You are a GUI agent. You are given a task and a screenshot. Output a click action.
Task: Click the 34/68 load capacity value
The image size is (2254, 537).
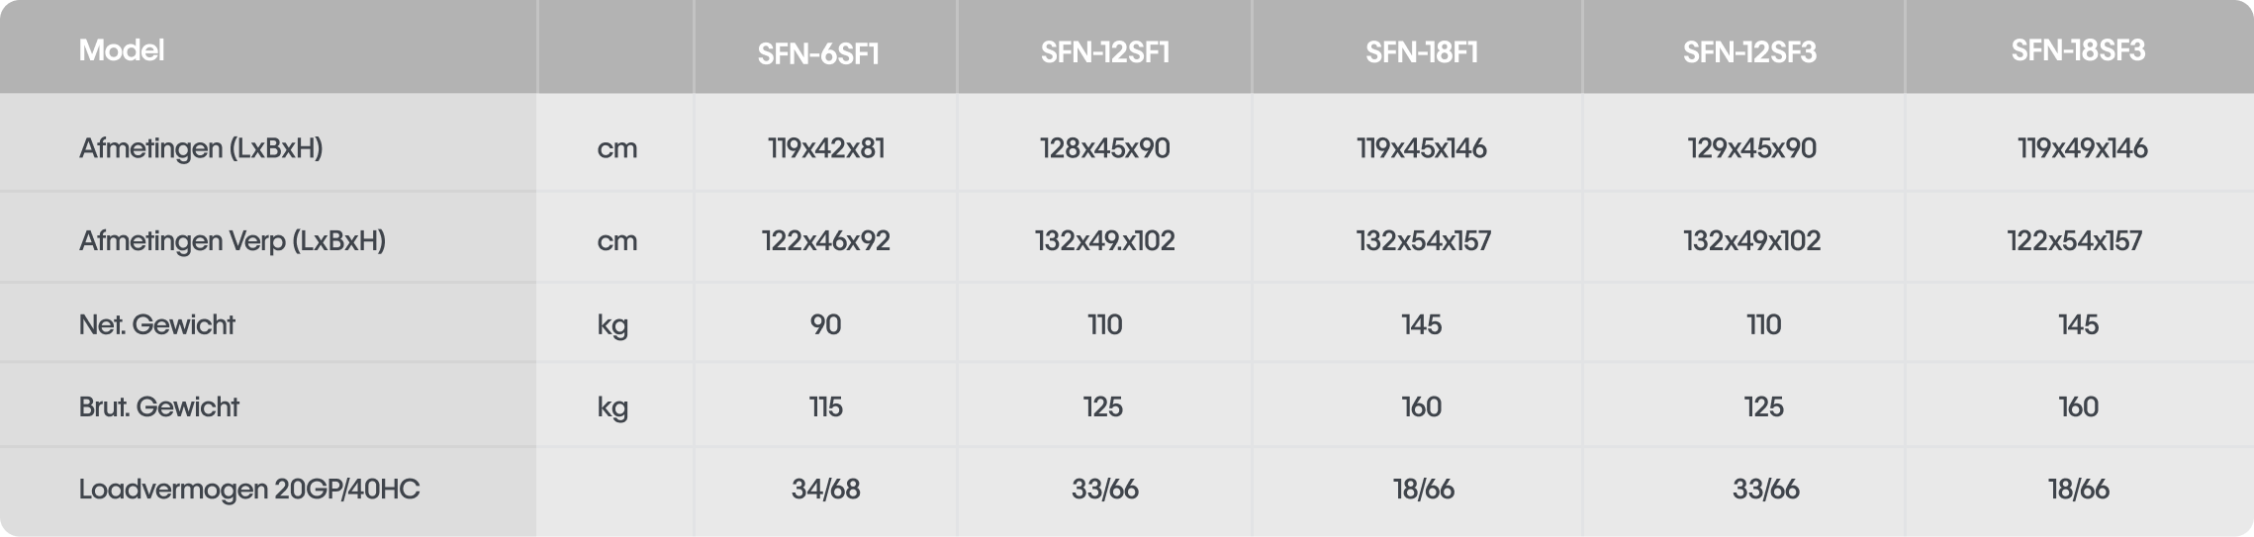(x=825, y=489)
